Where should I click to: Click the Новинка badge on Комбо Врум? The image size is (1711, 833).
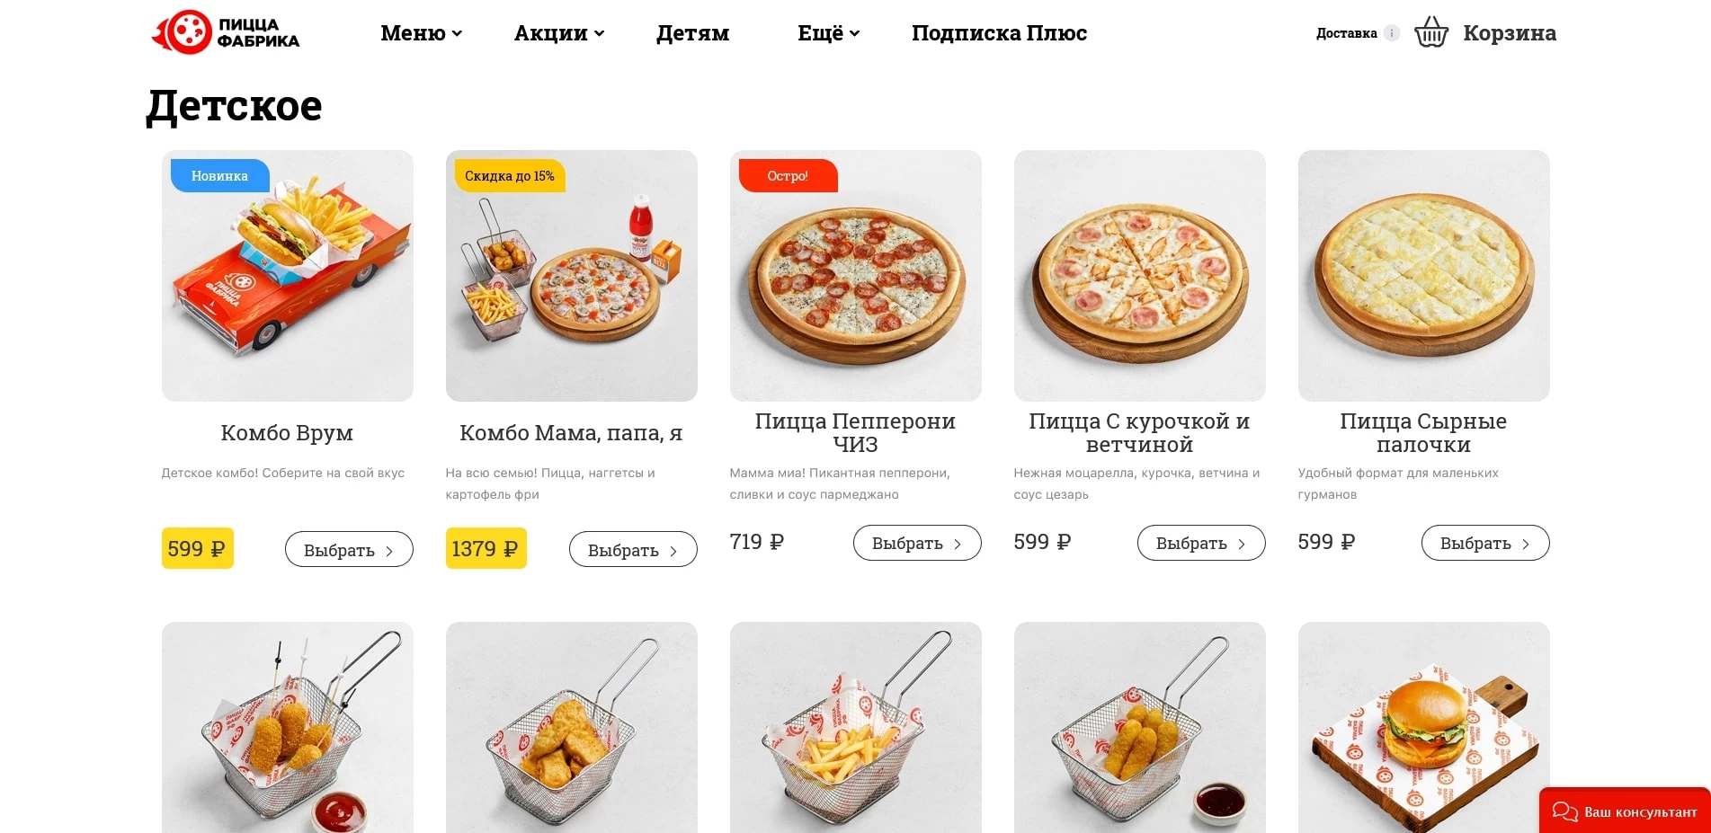[218, 175]
